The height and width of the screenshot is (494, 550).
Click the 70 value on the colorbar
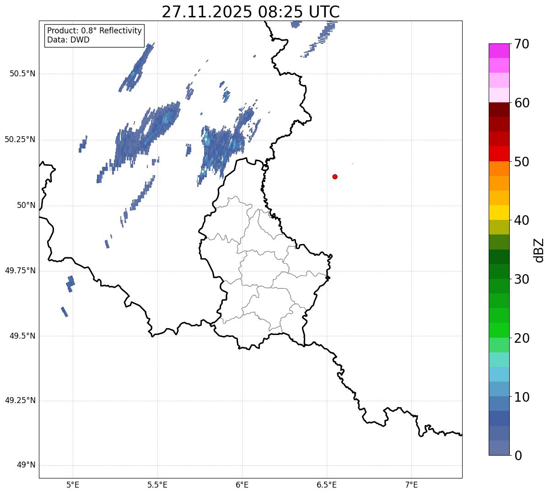tap(522, 44)
